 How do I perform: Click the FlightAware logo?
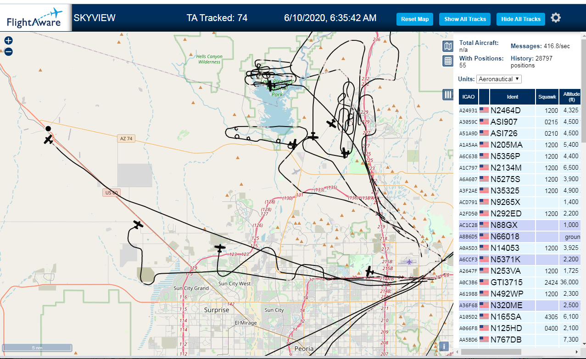(x=36, y=18)
